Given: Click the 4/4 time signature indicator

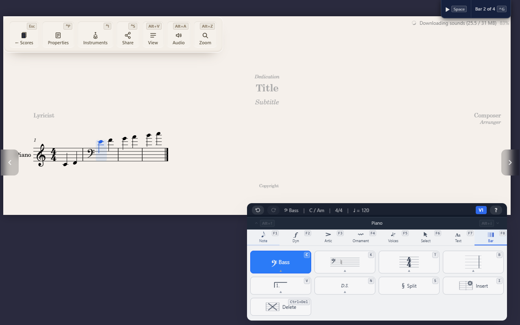Looking at the screenshot, I should pos(339,210).
